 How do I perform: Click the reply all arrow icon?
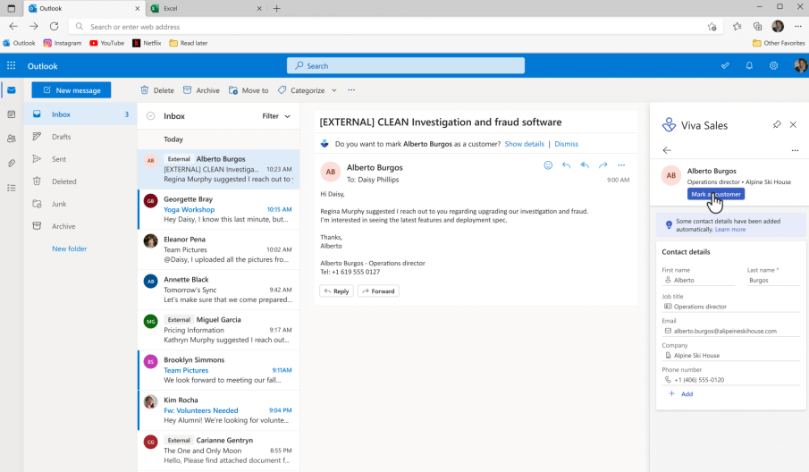(585, 165)
